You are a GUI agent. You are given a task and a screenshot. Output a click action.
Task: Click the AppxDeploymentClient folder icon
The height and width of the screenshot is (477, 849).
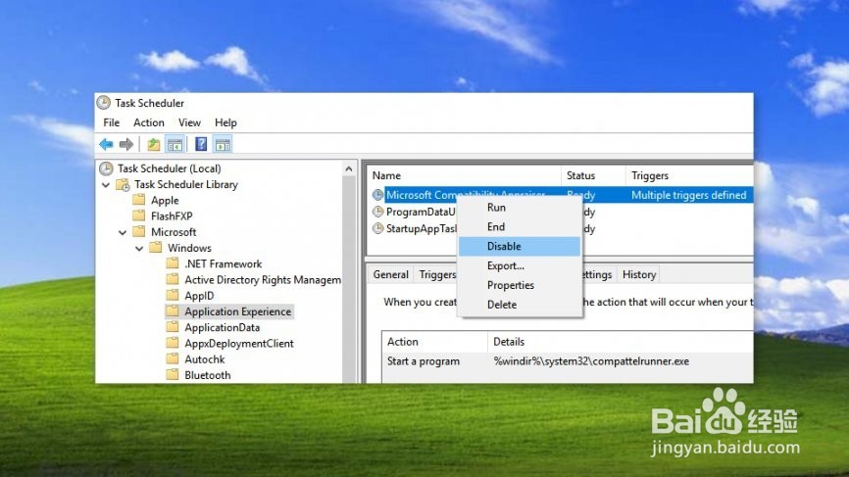pos(173,343)
